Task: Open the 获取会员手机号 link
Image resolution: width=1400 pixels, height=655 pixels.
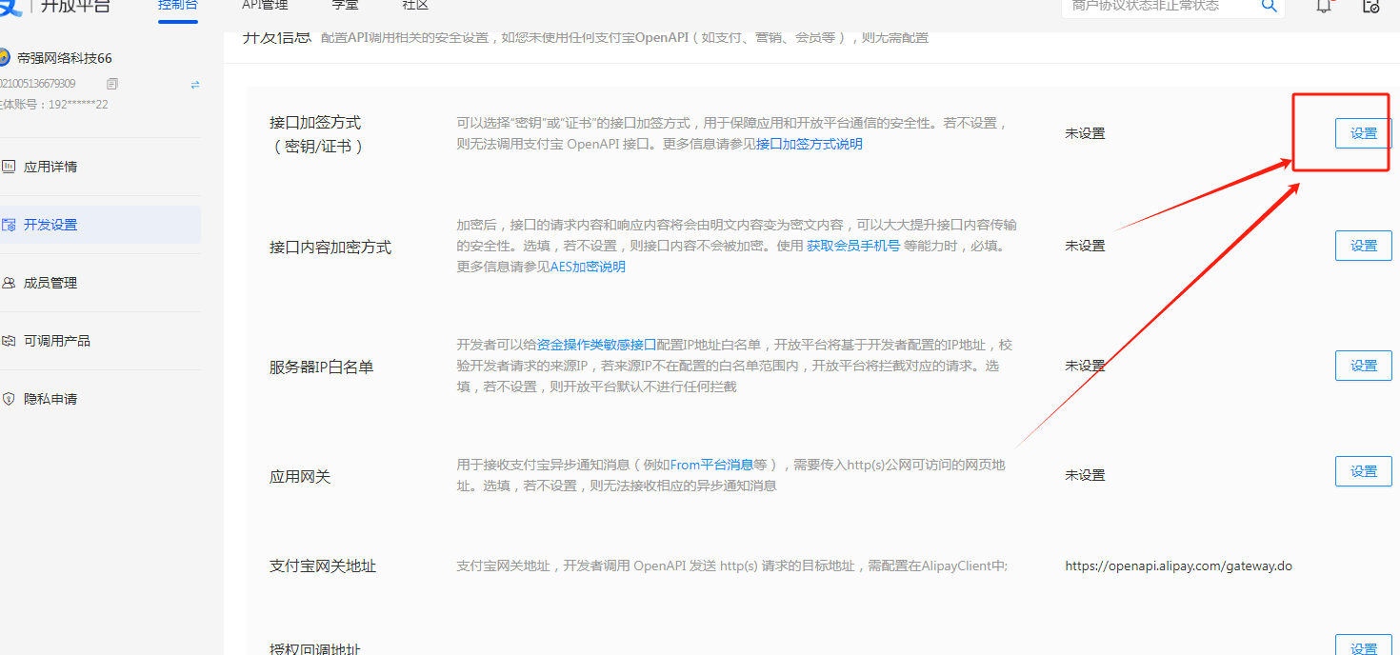Action: pos(853,246)
